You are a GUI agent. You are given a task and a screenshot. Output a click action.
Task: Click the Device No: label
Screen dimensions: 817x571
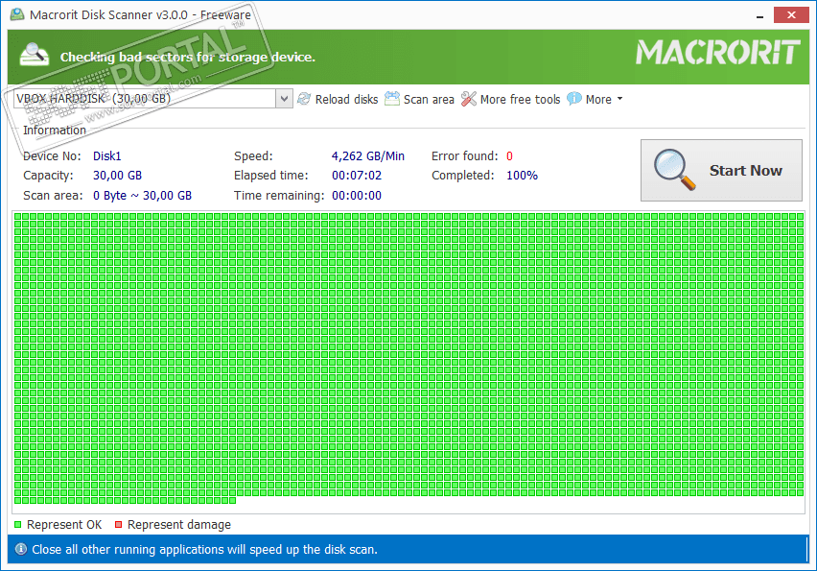52,155
